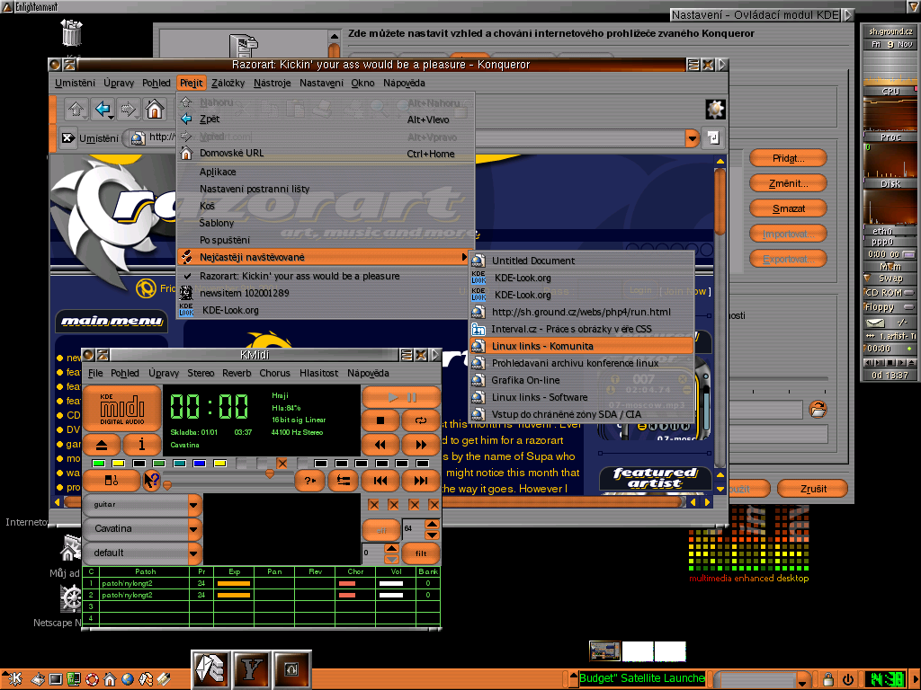Click the panel logout power icon
Screen dimensions: 921x690
pos(847,679)
